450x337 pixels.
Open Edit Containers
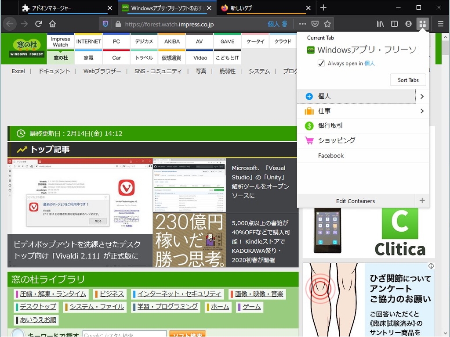[356, 201]
